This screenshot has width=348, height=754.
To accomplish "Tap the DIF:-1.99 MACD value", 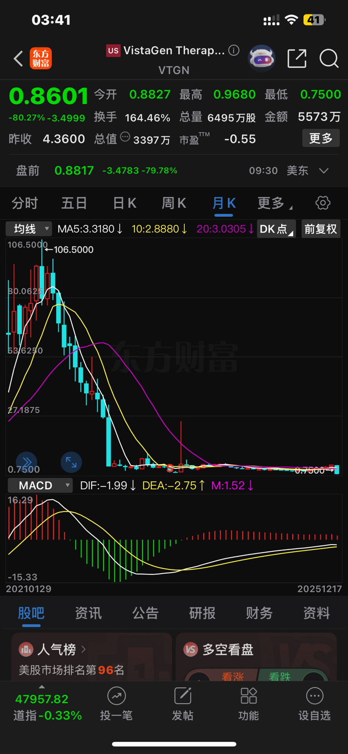I will click(x=108, y=485).
